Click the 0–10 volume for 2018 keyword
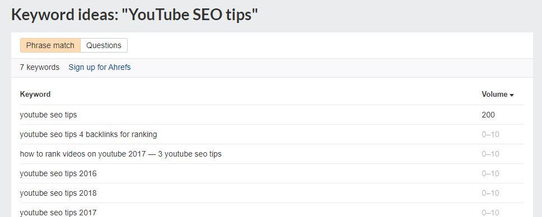 490,193
